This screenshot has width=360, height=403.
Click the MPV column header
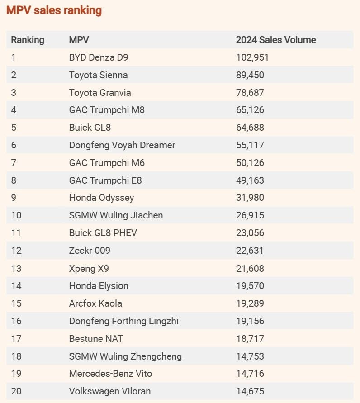click(x=79, y=40)
